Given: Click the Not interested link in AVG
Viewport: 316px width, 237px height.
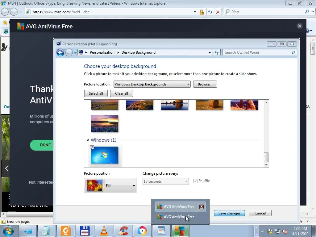Looking at the screenshot, I should [x=41, y=182].
